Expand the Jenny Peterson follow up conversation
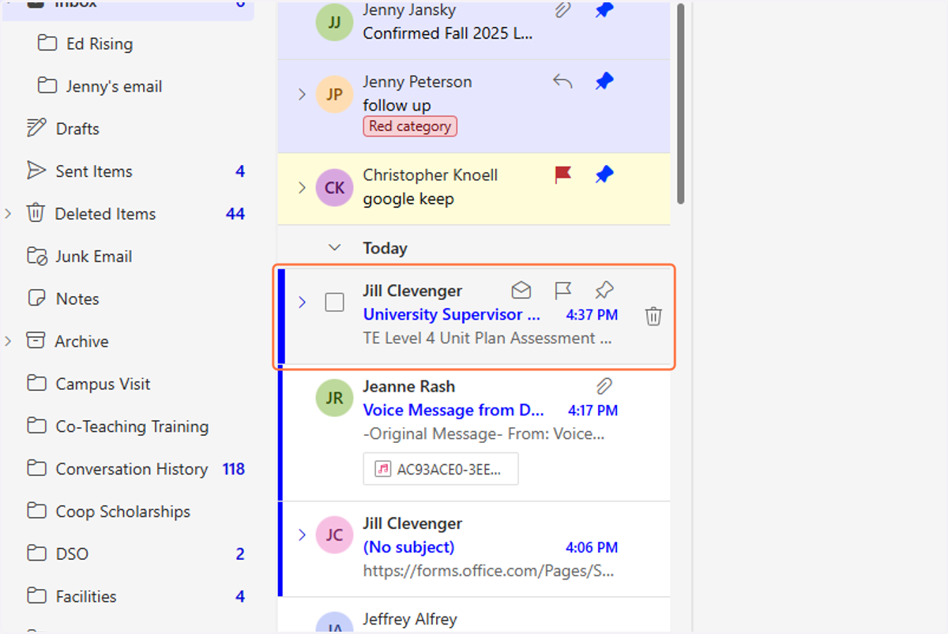948x634 pixels. (x=302, y=94)
